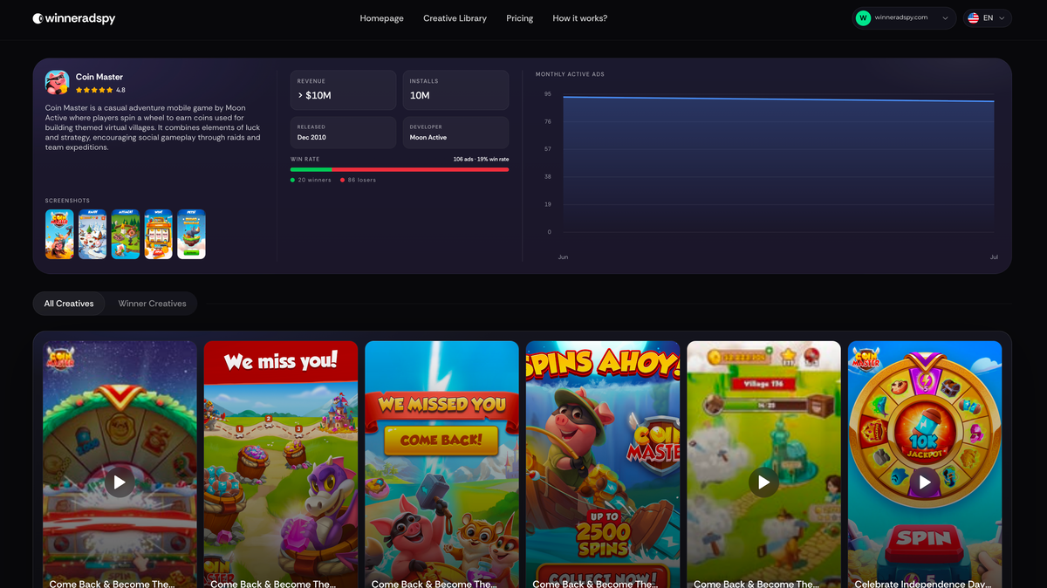Play the first Christmas wheel creative
The width and height of the screenshot is (1047, 588).
tap(120, 482)
